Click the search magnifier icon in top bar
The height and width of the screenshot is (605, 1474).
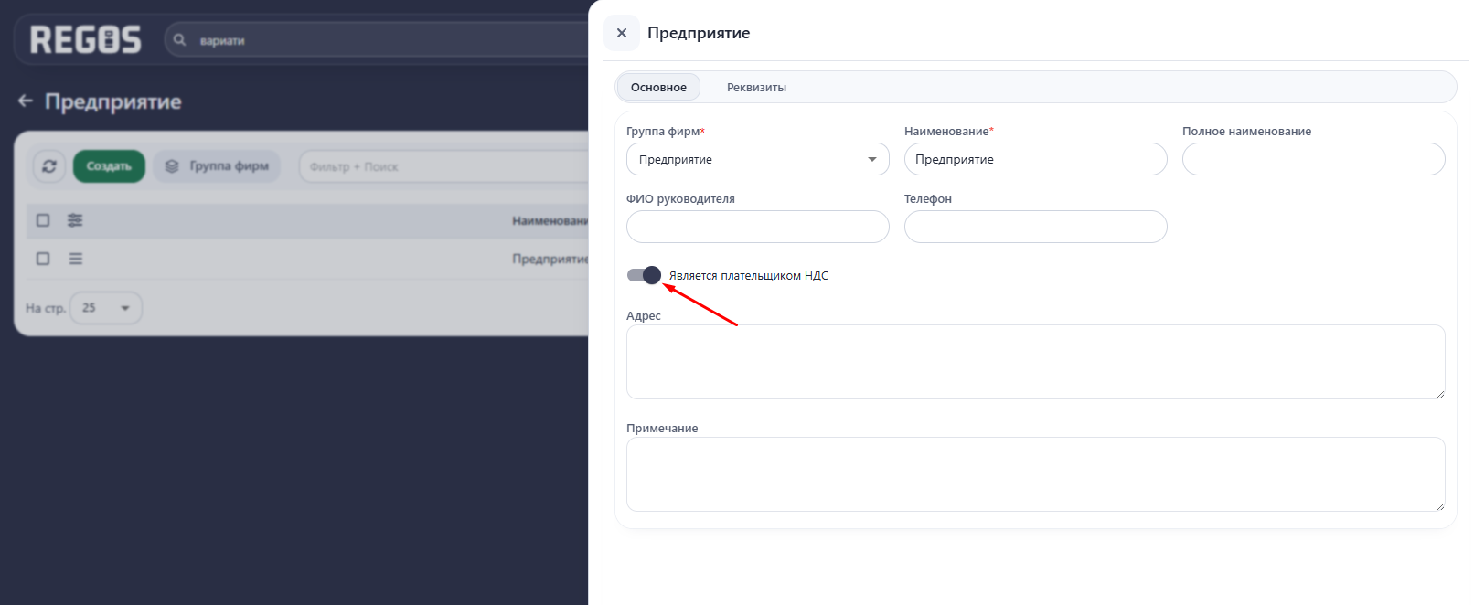tap(180, 40)
